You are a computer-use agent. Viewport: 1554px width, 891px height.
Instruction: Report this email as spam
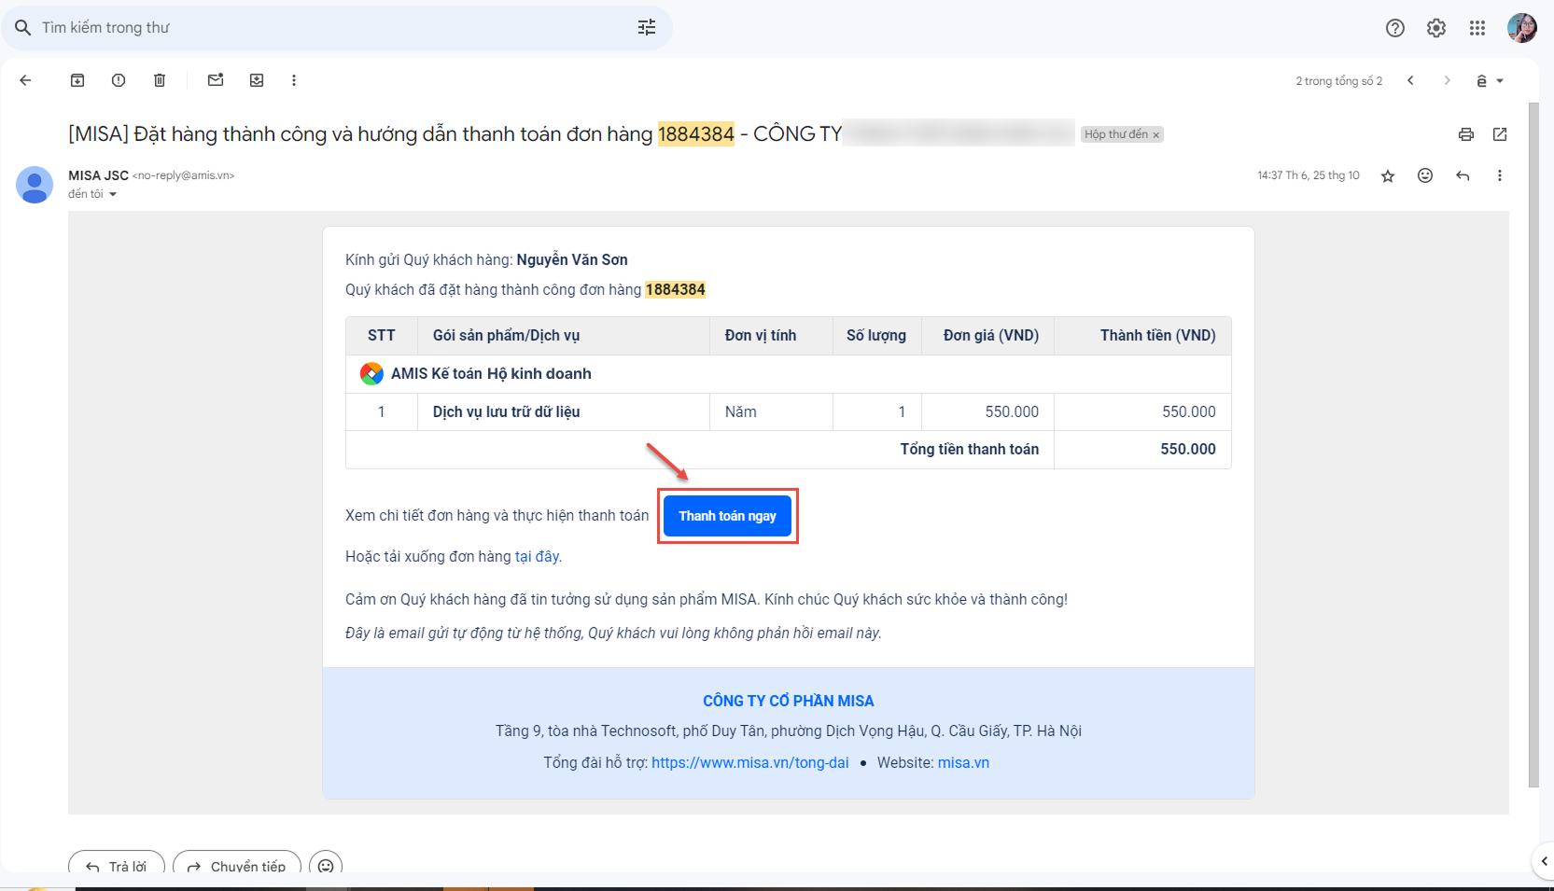[x=119, y=80]
